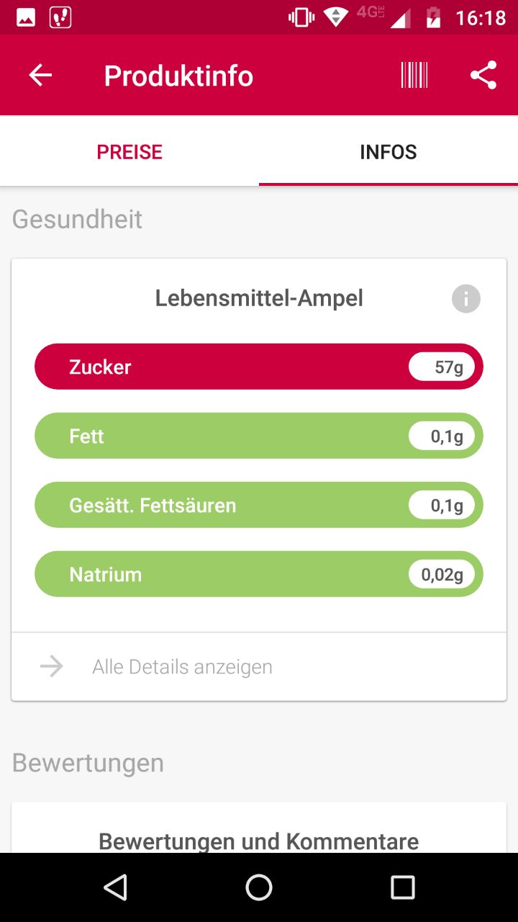518x922 pixels.
Task: Open Bewertungen und Kommentare card
Action: (259, 828)
